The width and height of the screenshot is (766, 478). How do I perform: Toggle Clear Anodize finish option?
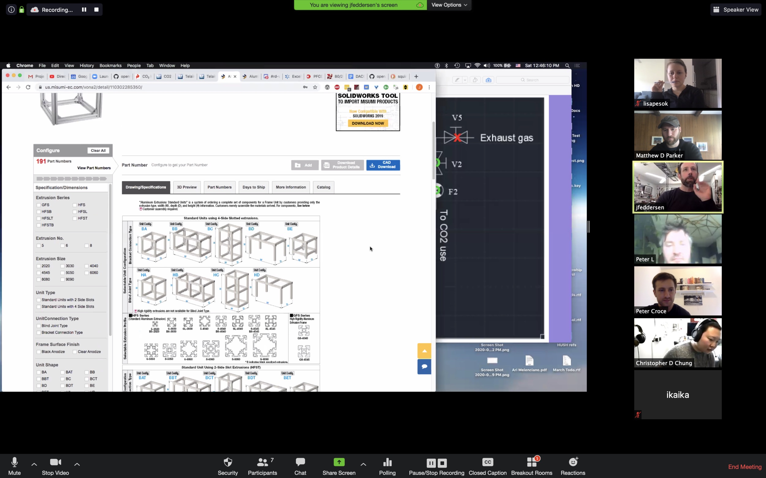click(75, 351)
